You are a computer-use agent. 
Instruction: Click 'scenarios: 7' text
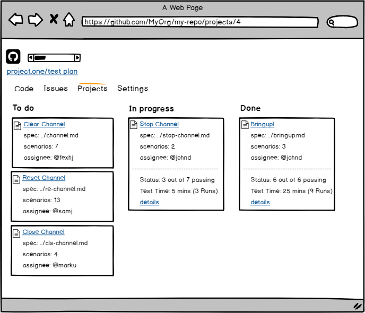click(41, 146)
